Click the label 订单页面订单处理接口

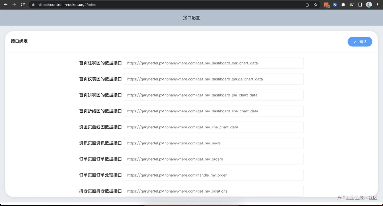click(x=101, y=175)
